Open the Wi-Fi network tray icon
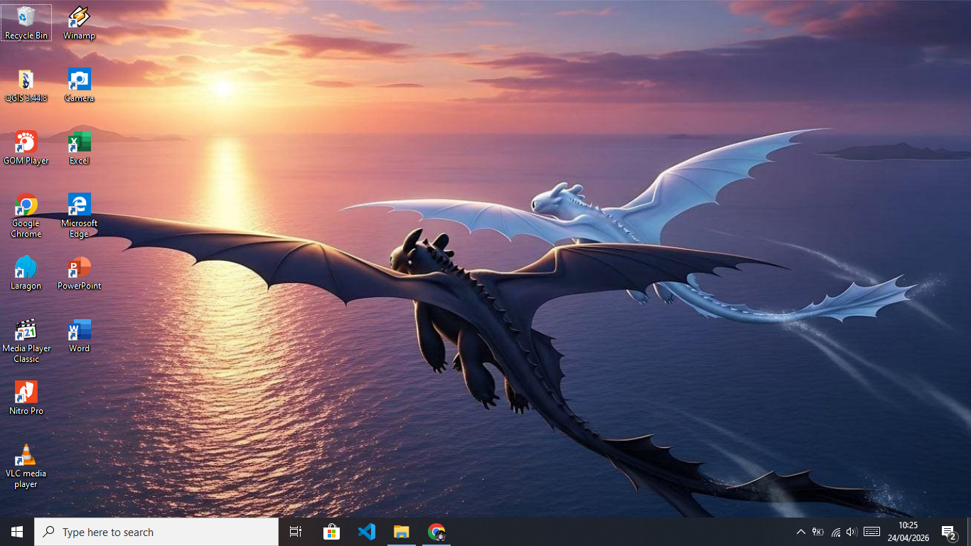 tap(835, 532)
